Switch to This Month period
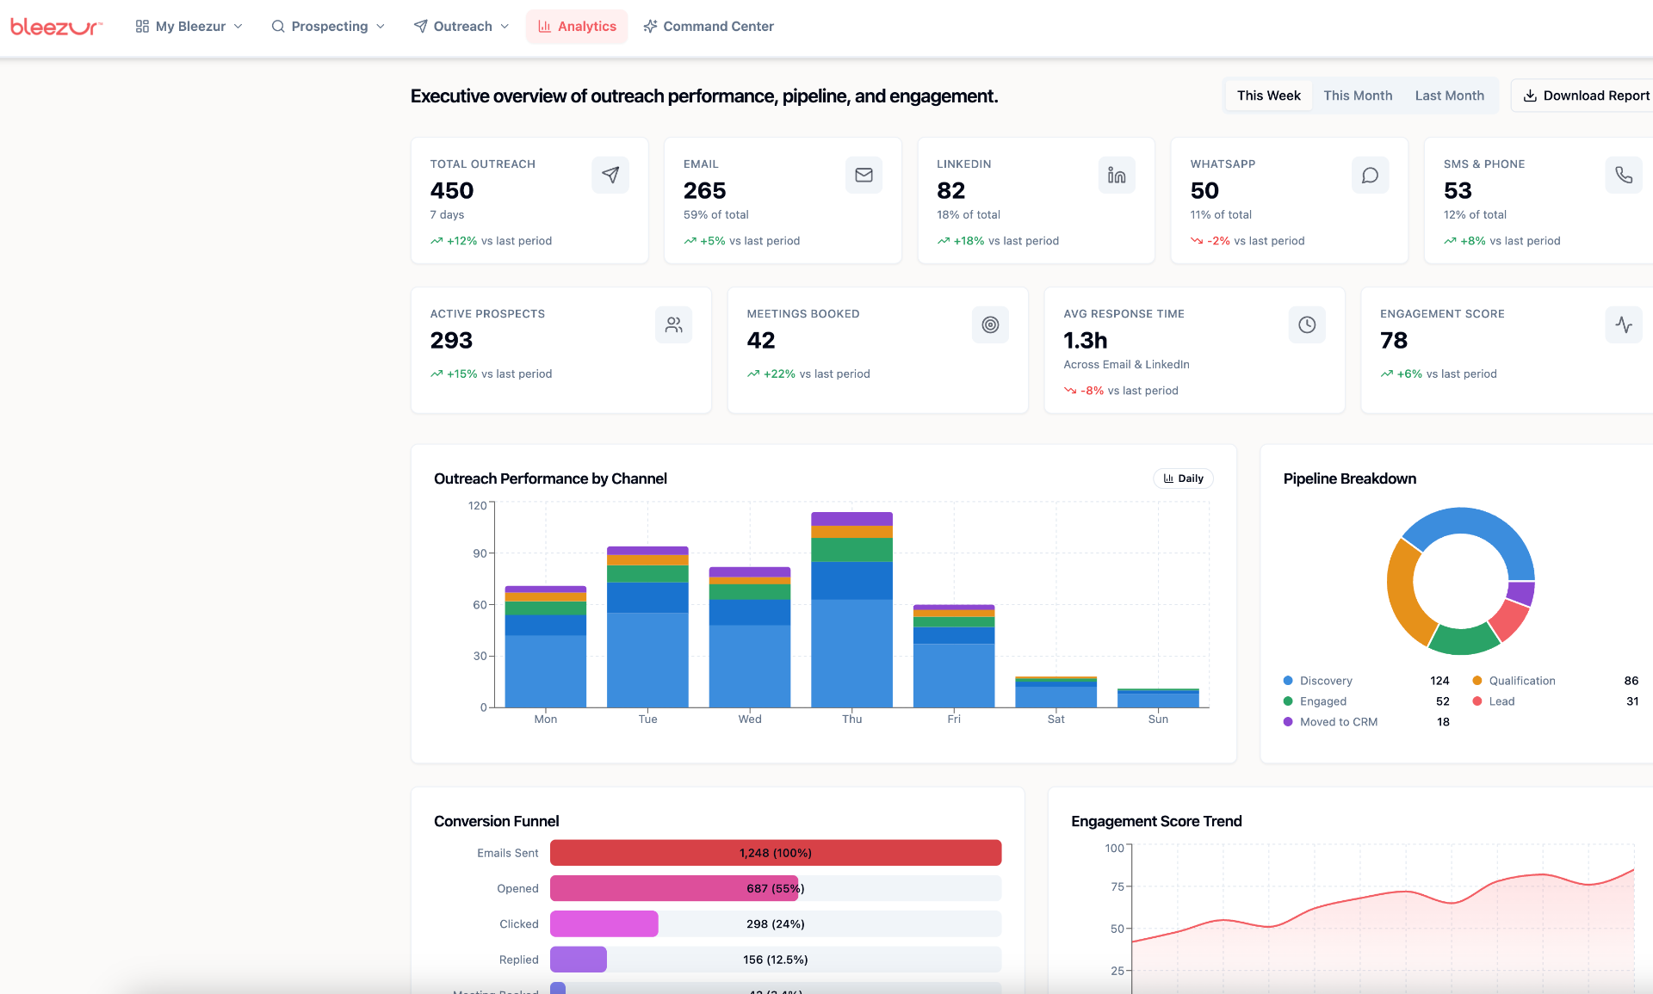 point(1358,96)
